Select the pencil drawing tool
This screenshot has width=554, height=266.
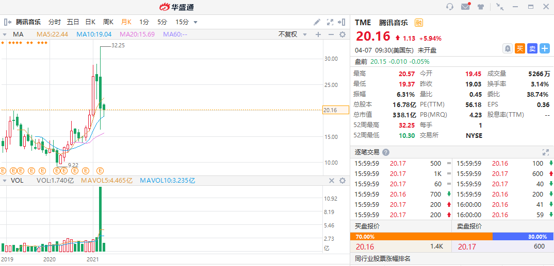click(x=317, y=22)
